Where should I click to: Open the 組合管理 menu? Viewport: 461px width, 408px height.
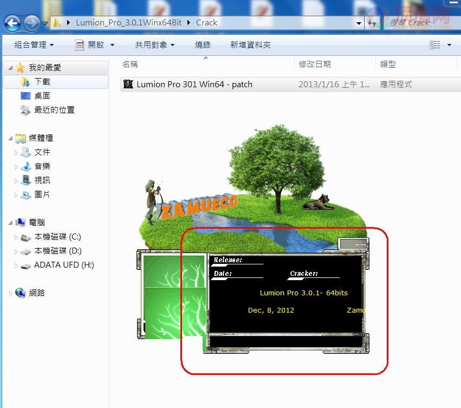[x=34, y=45]
